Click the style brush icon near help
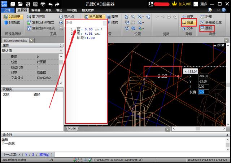The width and height of the screenshot is (231, 163). 210,10
